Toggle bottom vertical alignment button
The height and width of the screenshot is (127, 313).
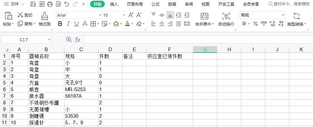coord(170,15)
